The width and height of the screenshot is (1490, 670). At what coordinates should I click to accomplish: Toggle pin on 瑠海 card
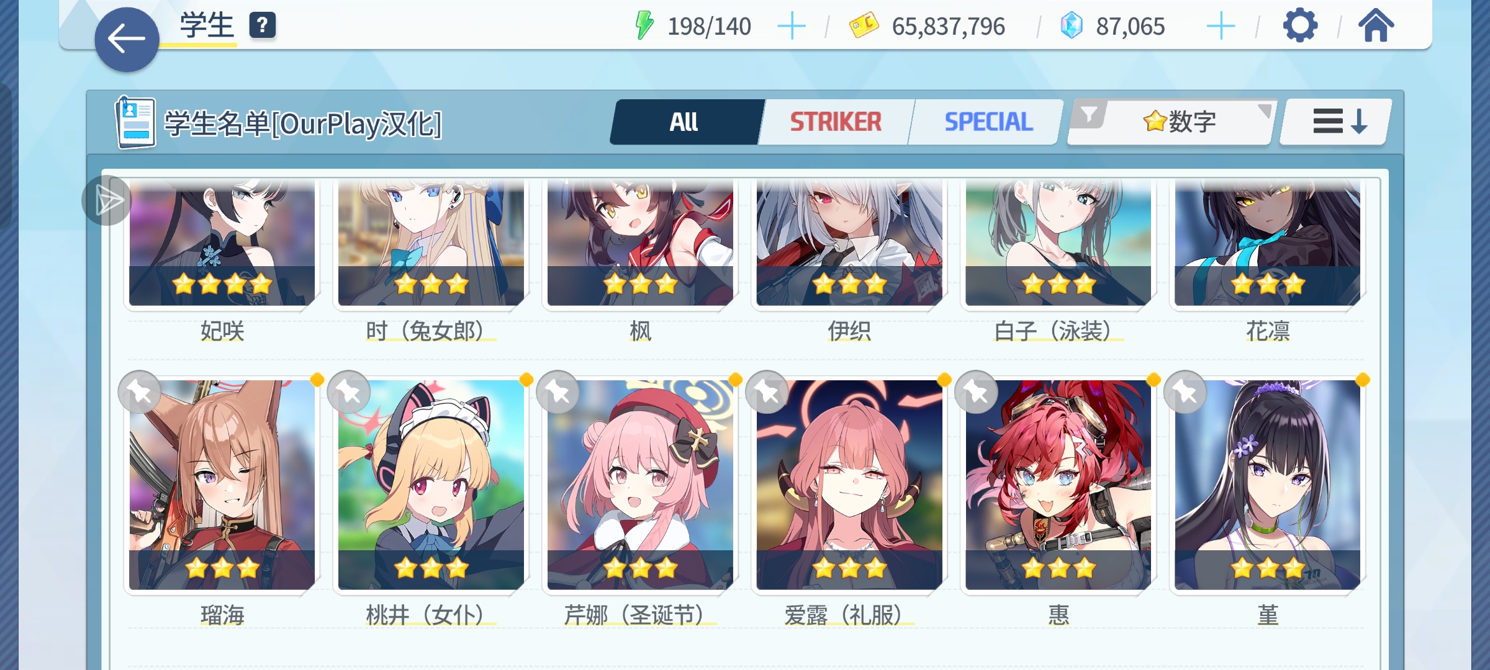coord(140,392)
